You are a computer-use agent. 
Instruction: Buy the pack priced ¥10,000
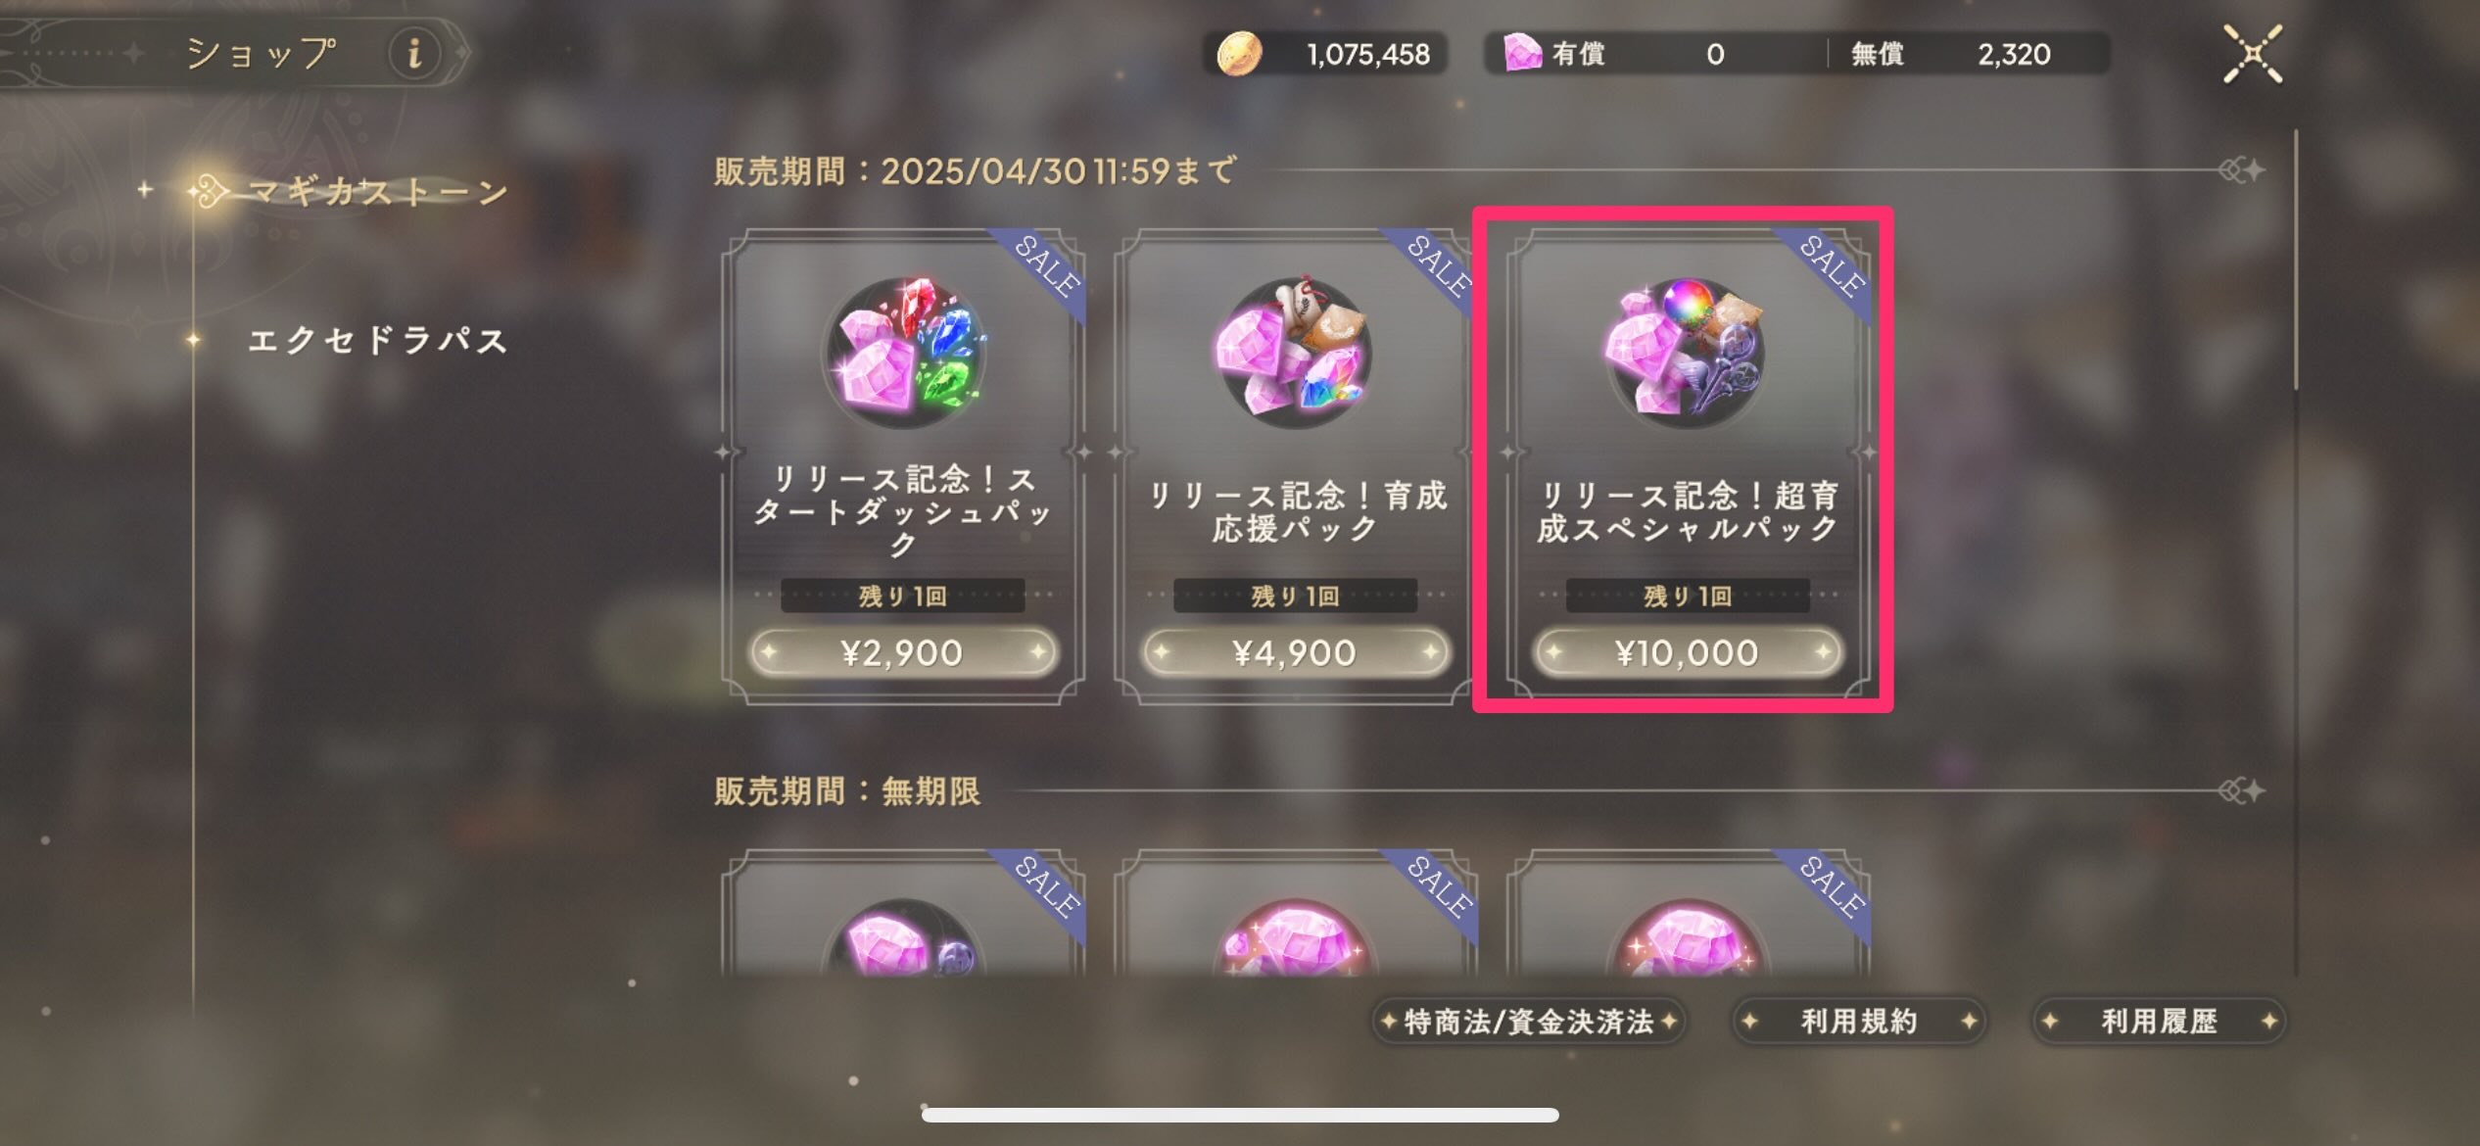tap(1687, 652)
